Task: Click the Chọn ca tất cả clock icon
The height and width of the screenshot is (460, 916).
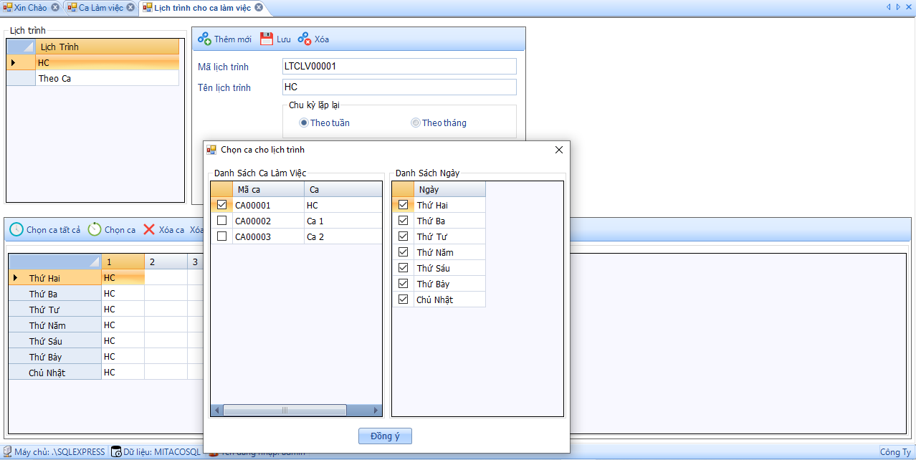Action: point(16,230)
